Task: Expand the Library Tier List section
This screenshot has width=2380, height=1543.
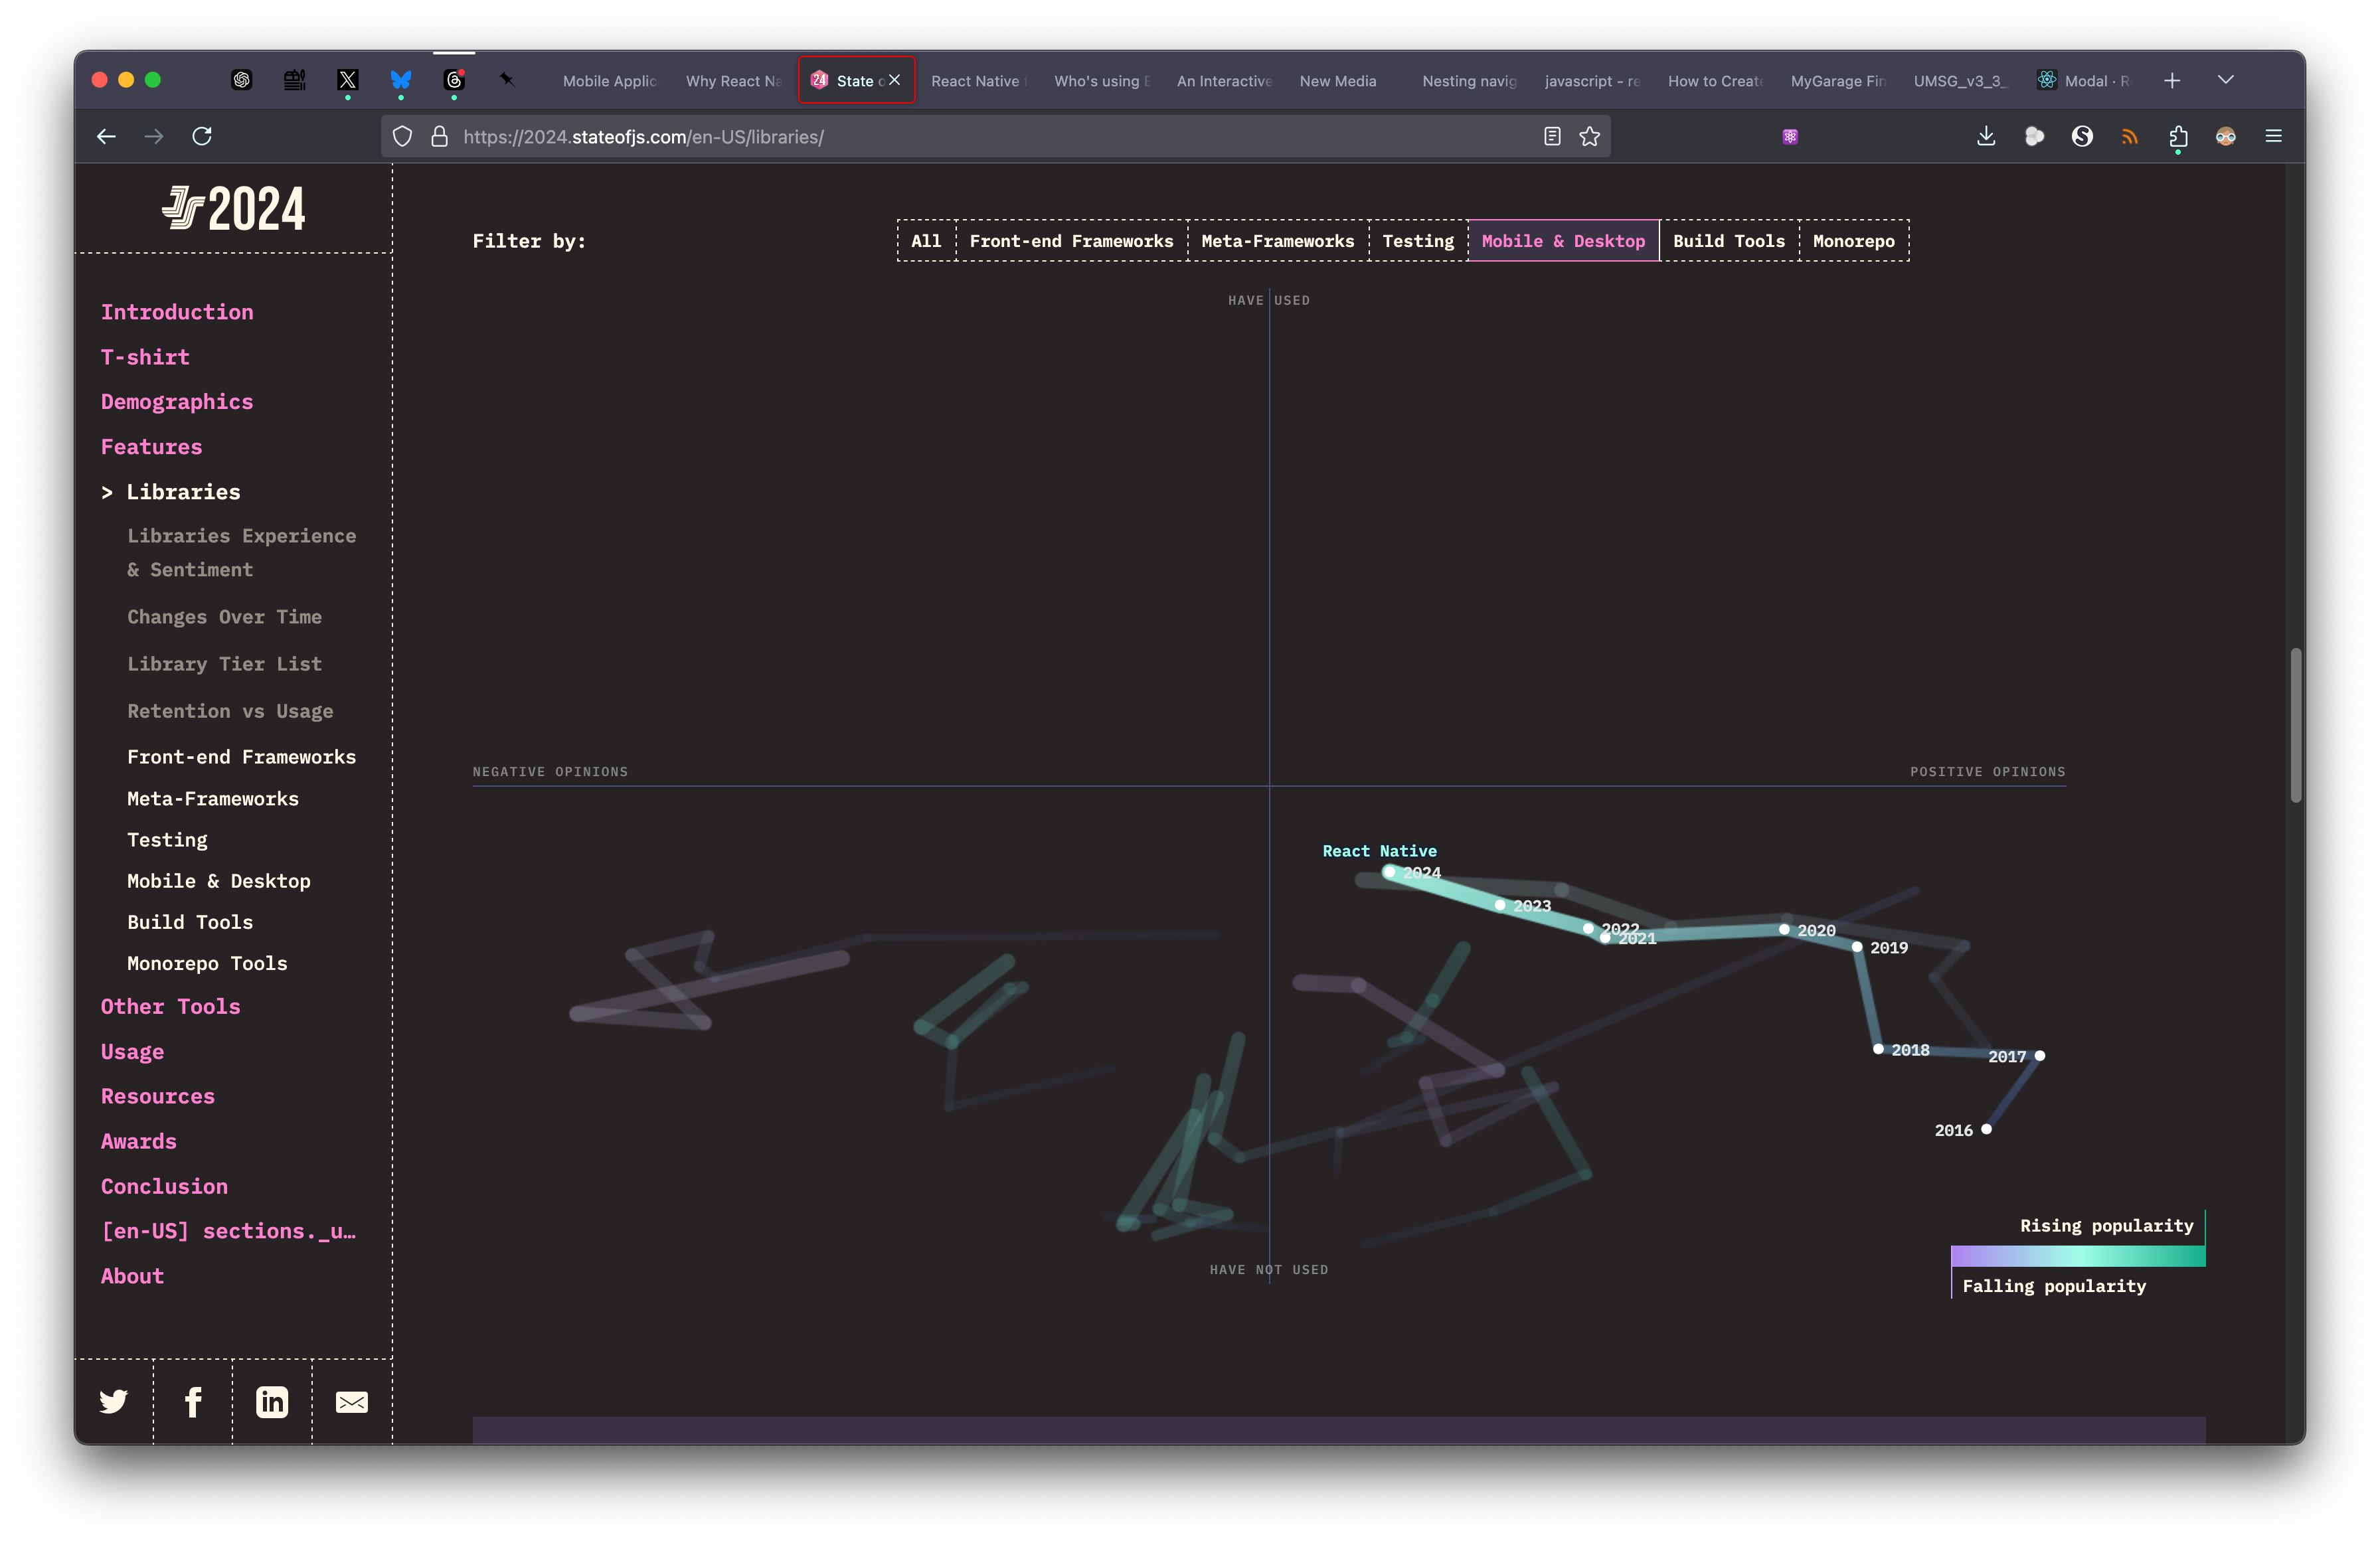Action: coord(226,662)
